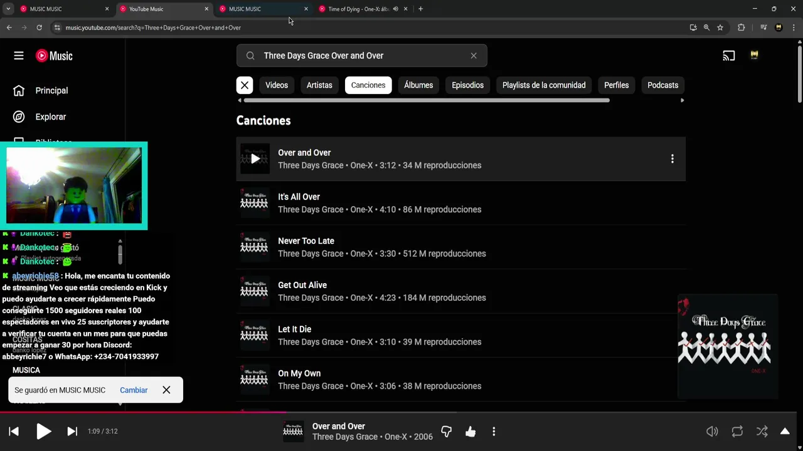Open the hamburger guide menu

click(19, 56)
